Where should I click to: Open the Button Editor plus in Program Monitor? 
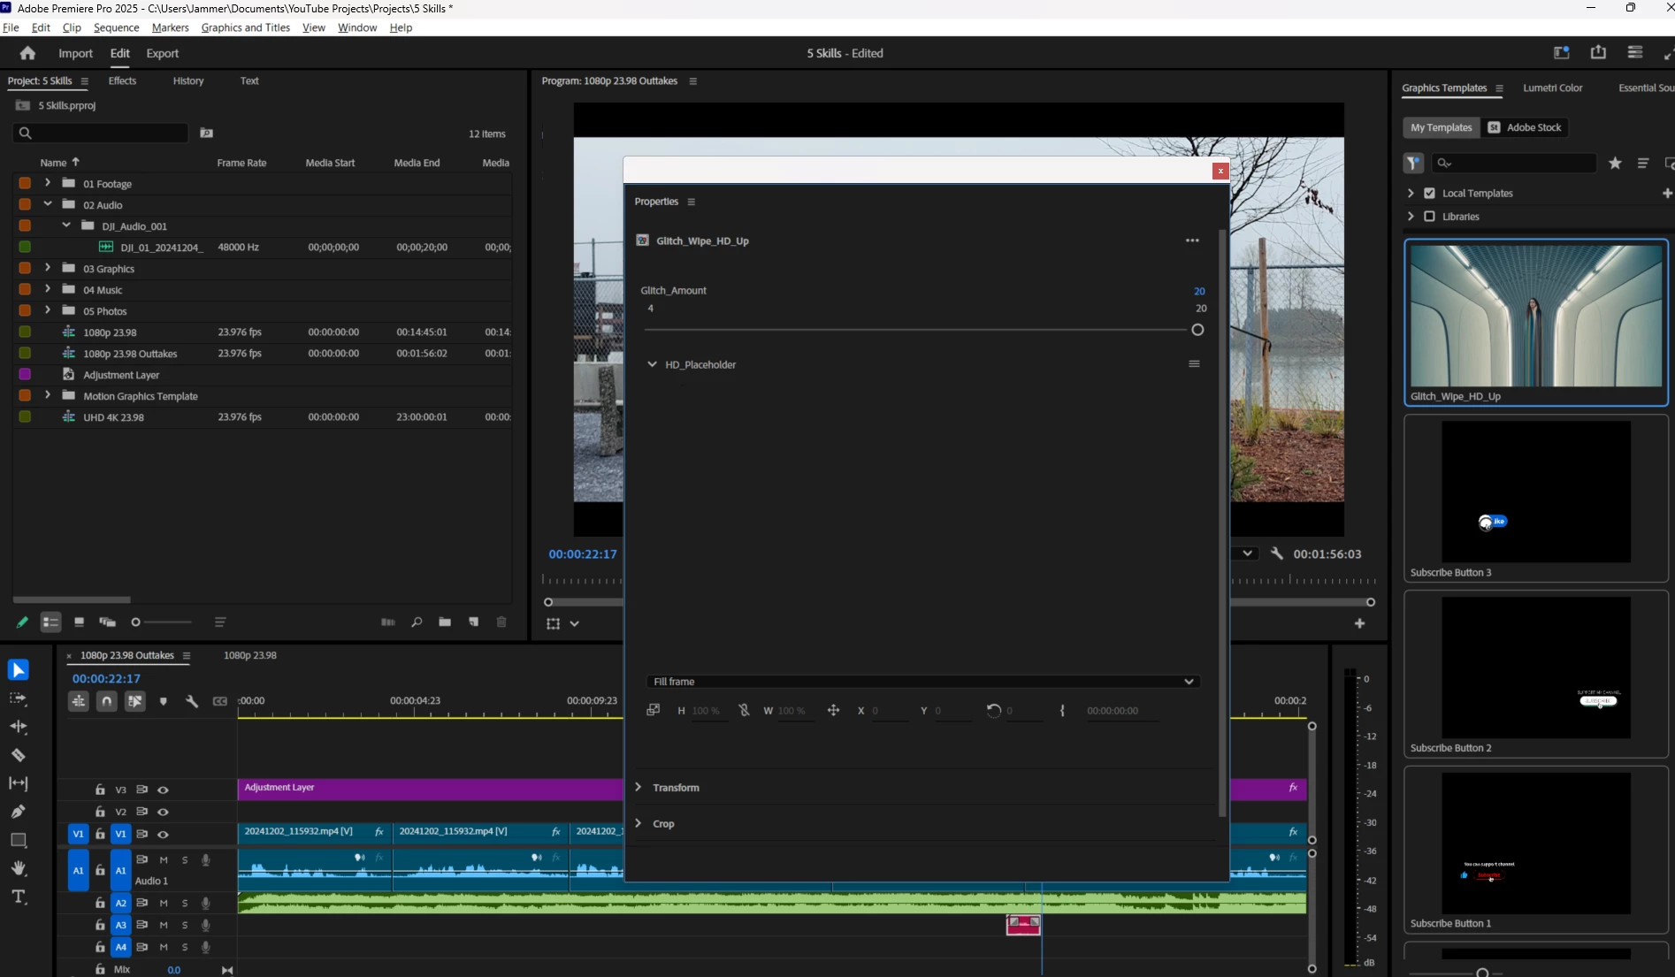point(1359,623)
